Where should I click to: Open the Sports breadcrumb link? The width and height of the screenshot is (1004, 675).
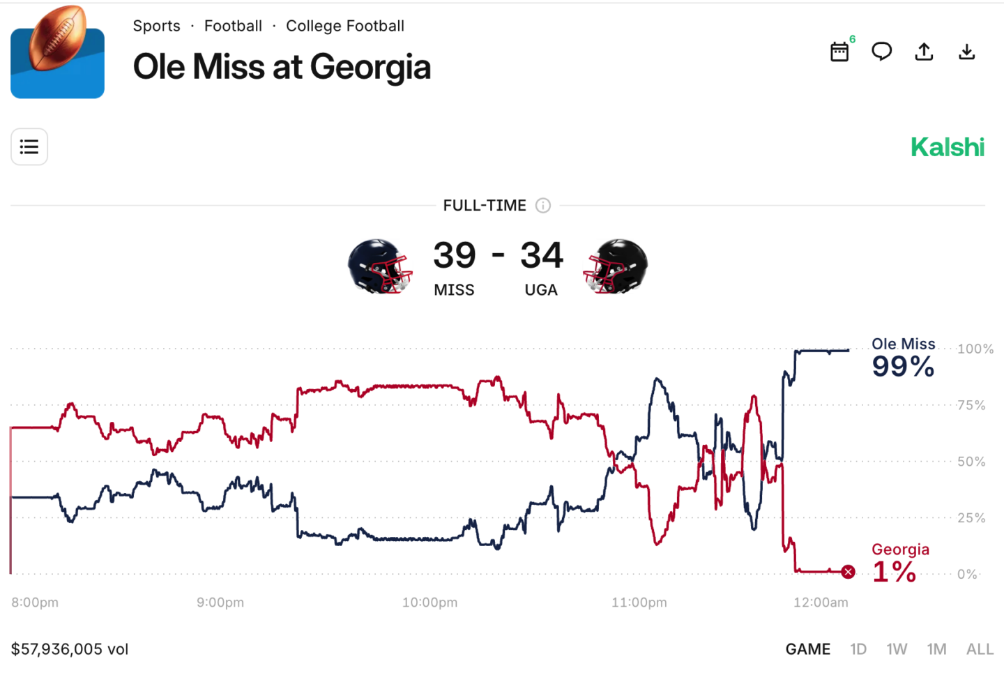156,26
